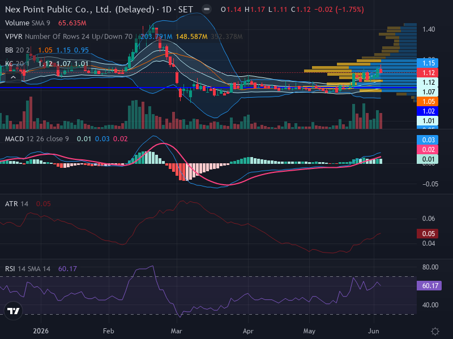Click the Feb time axis label

pyautogui.click(x=109, y=331)
